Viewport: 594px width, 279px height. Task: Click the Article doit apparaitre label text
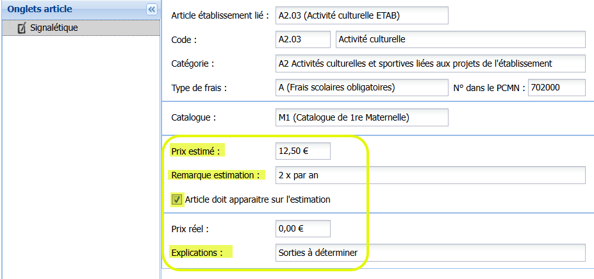(258, 199)
